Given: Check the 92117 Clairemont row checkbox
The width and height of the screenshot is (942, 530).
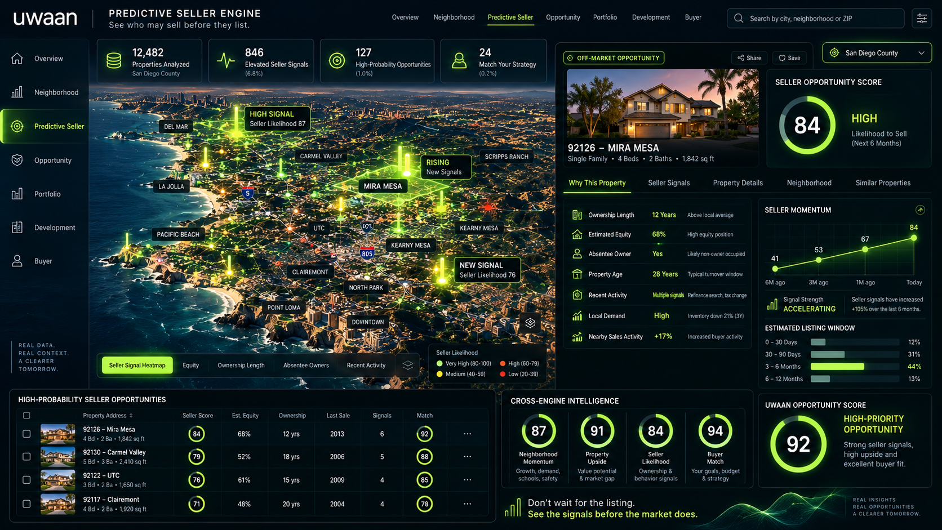Looking at the screenshot, I should (x=26, y=504).
